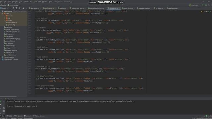Switch to dht_sensor.py editor tab
212x119 pixels.
(34, 8)
